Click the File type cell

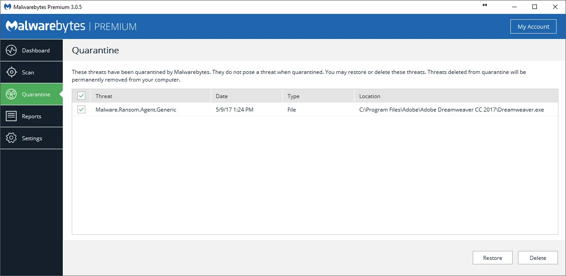tap(292, 109)
